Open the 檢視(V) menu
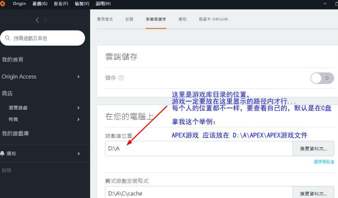This screenshot has height=198, width=338. (x=82, y=4)
